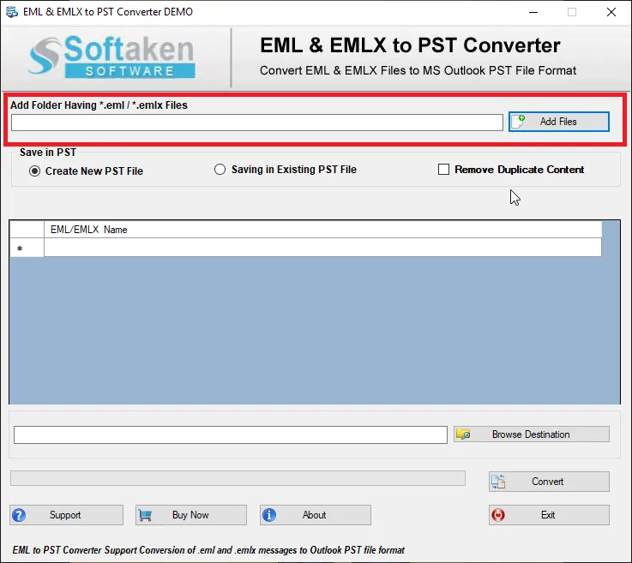
Task: Focus the destination path field
Action: 230,435
